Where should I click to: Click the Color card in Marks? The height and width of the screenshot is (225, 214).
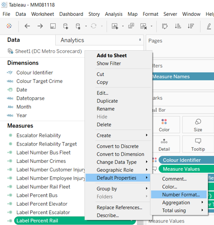(x=164, y=125)
